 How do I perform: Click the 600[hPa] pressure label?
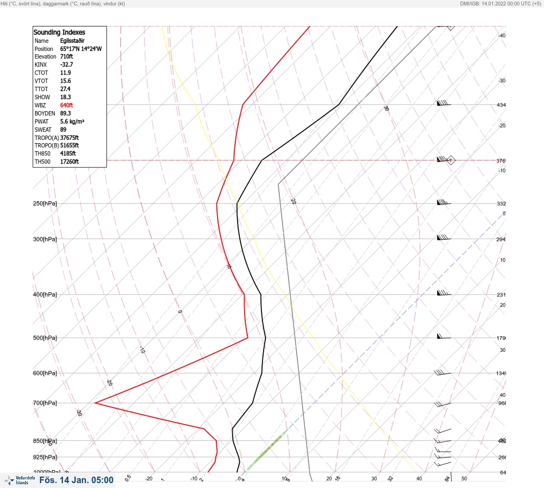(x=45, y=373)
